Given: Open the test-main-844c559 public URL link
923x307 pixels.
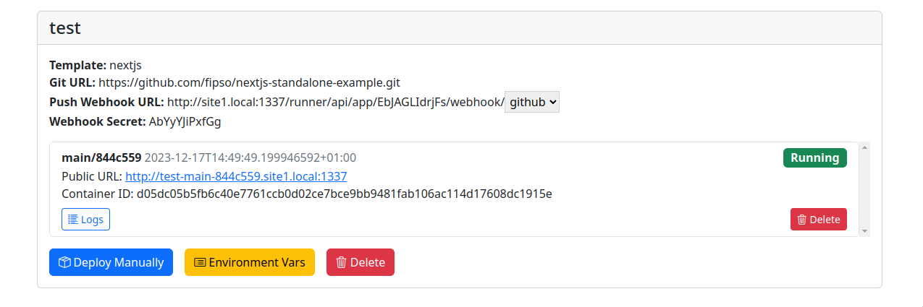Looking at the screenshot, I should pos(236,176).
